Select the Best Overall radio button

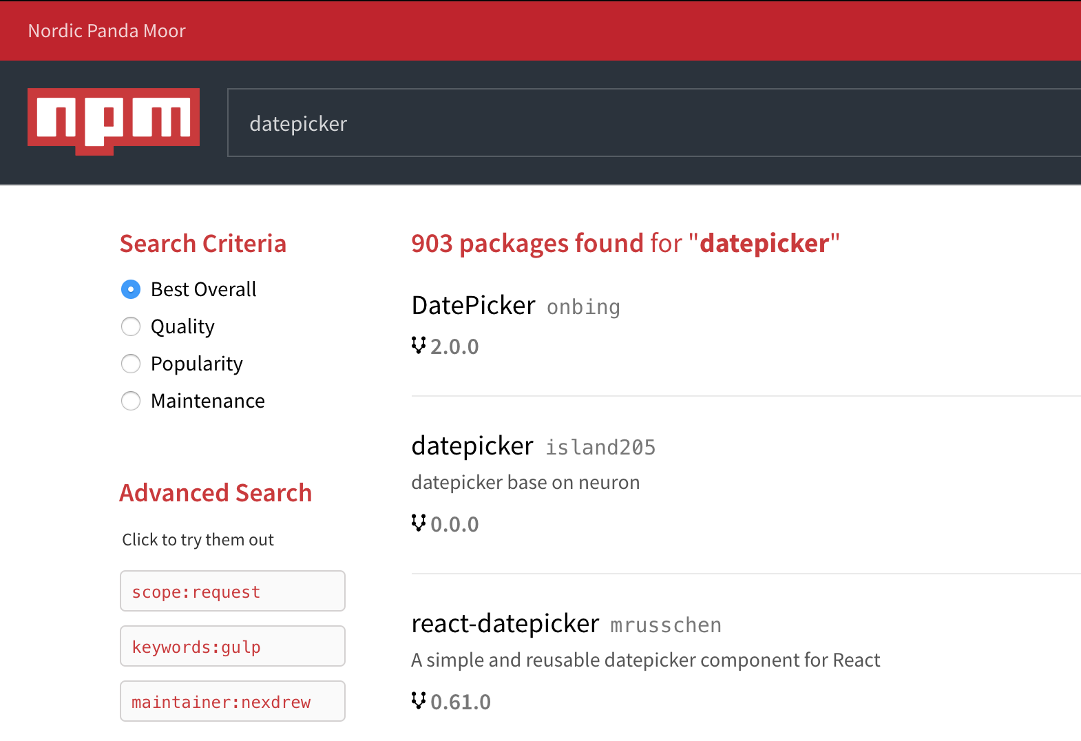131,289
